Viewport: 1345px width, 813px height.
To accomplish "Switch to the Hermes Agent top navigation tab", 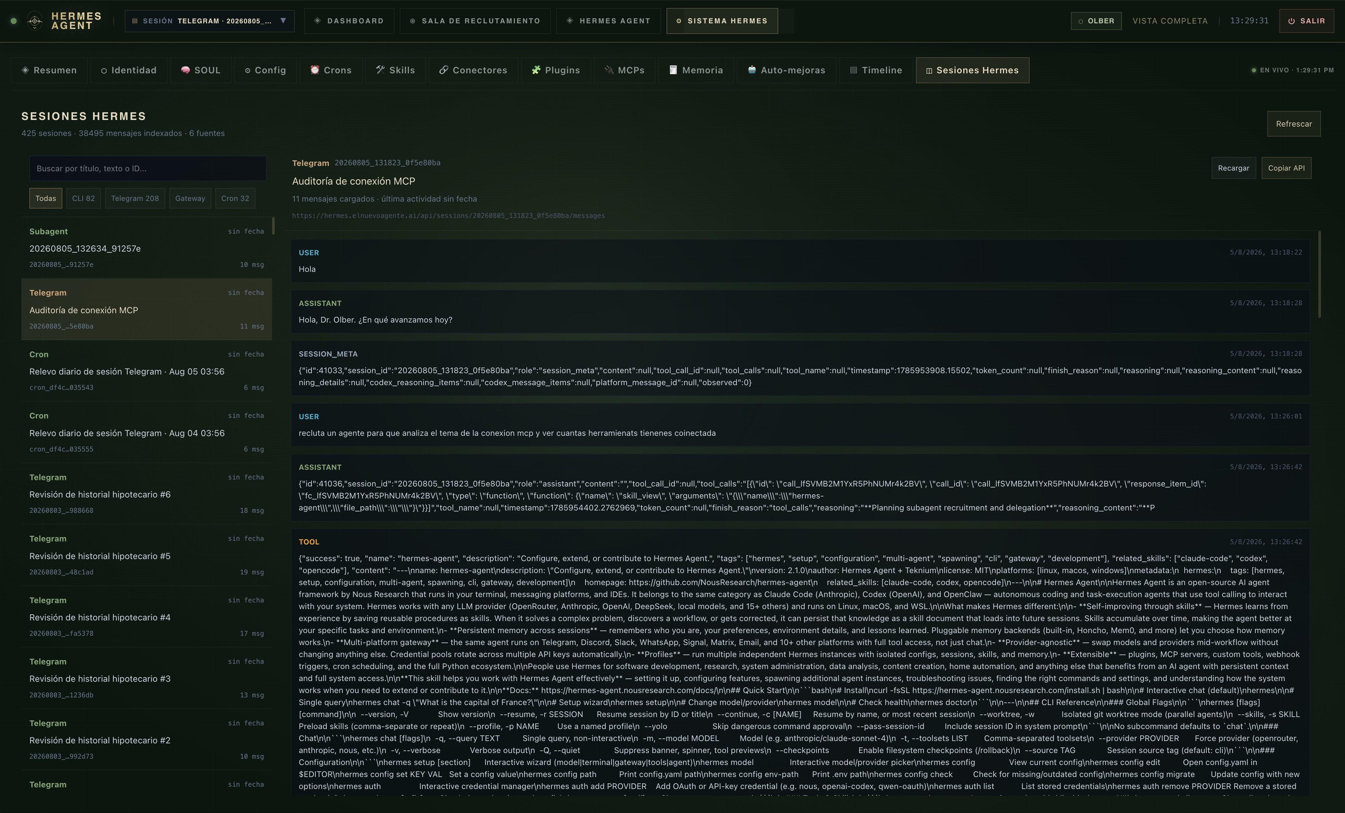I will (608, 21).
